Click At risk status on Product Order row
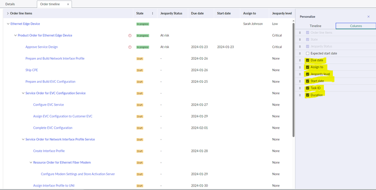 [164, 35]
